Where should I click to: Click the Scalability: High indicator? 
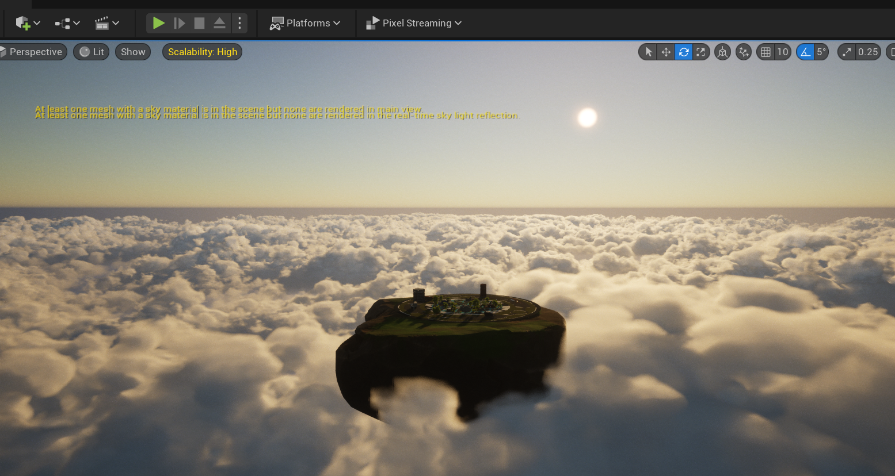(201, 52)
